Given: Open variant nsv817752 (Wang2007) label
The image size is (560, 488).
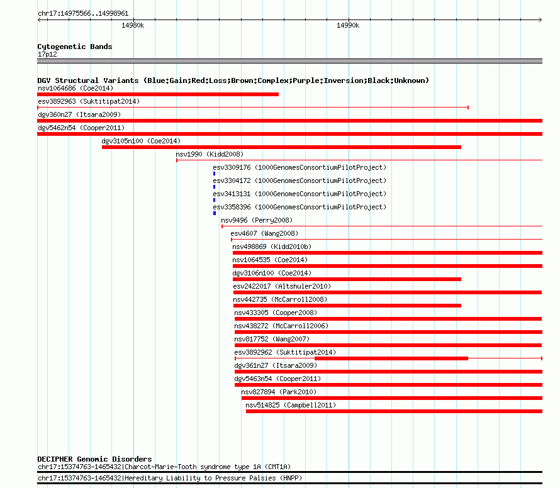Looking at the screenshot, I should [272, 339].
